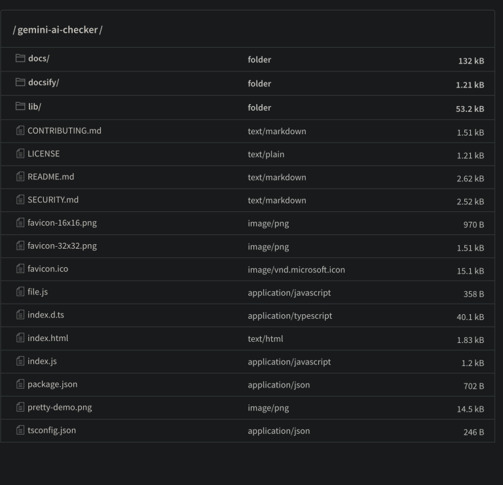The image size is (503, 485).
Task: Click the favicon.ico file icon
Action: [20, 269]
